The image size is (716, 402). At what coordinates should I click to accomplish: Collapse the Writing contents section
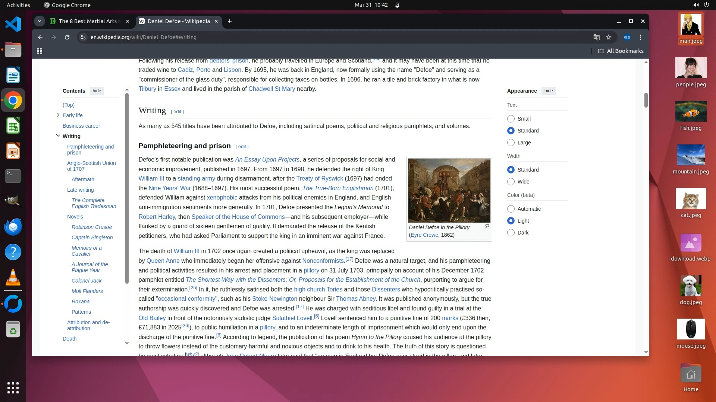(x=58, y=136)
